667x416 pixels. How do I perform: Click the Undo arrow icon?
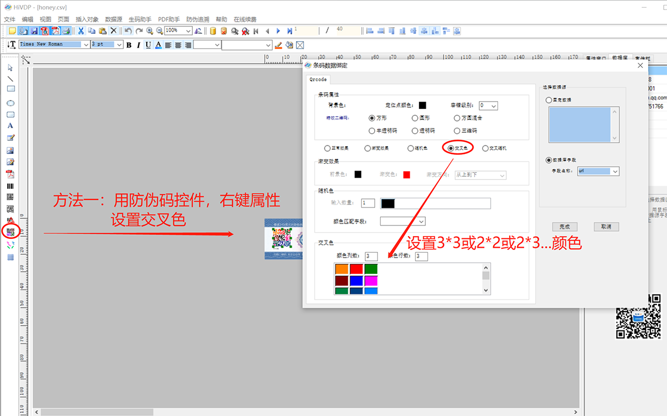coord(128,31)
